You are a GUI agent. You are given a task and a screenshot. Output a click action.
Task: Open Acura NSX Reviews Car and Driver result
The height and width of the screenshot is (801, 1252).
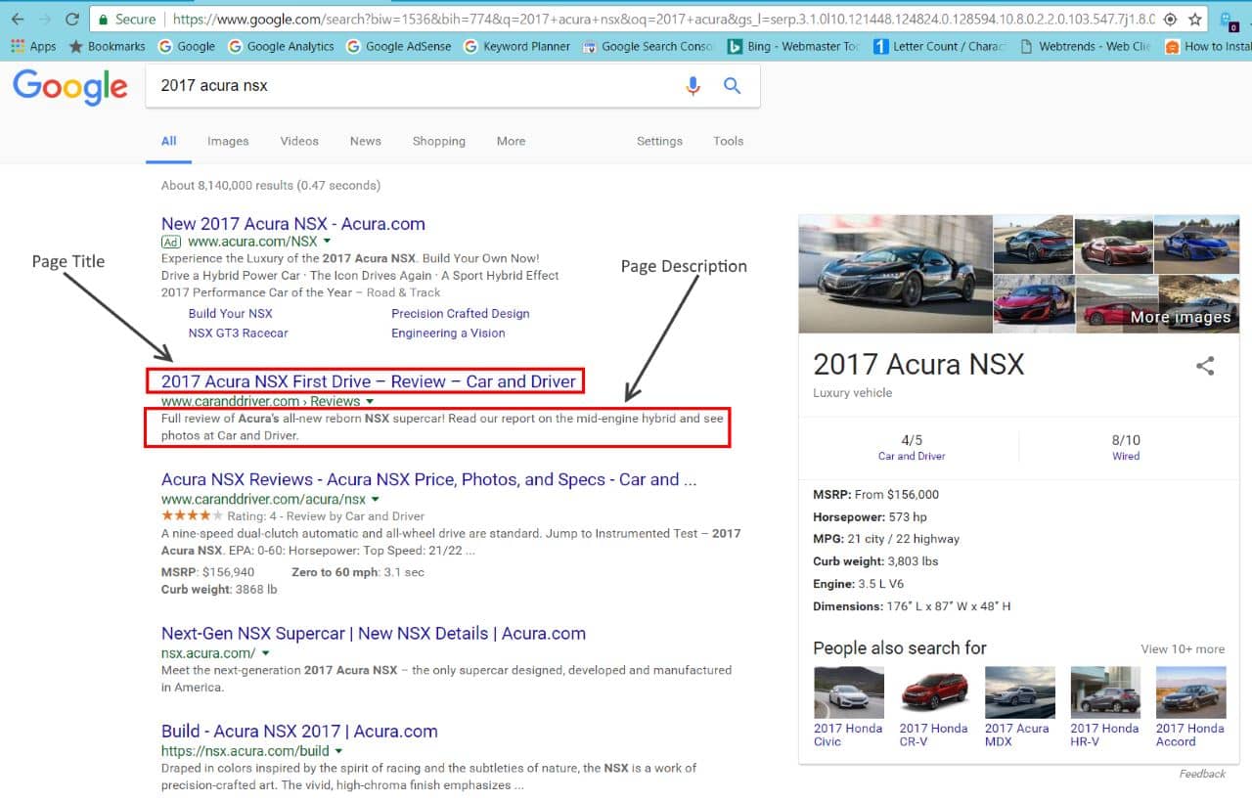pyautogui.click(x=429, y=479)
